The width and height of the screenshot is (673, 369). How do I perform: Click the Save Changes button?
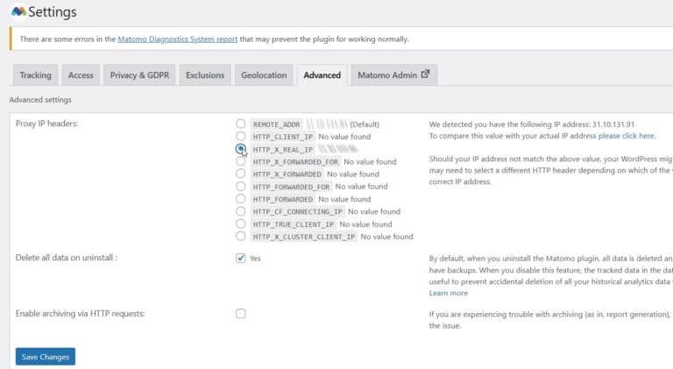point(46,357)
